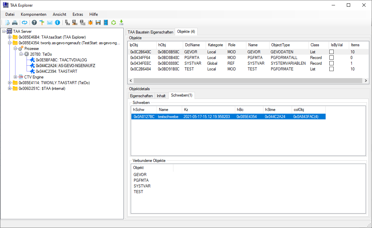Collapse the TAA Server root node
Screen dimensions: 372x228
point(4,32)
